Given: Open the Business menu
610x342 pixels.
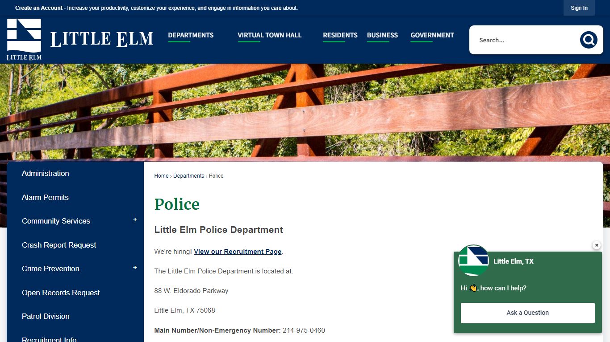Looking at the screenshot, I should (382, 36).
